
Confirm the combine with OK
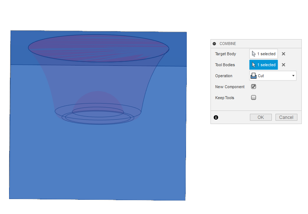pos(261,117)
